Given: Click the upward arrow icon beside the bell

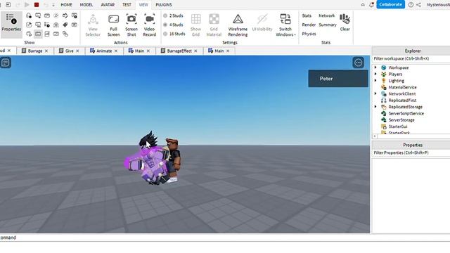Looking at the screenshot, I should tap(363, 5).
